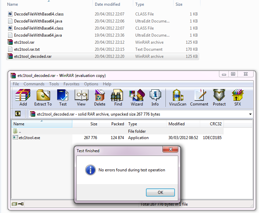Click the key password icon in status bar
The width and height of the screenshot is (259, 213).
21,204
